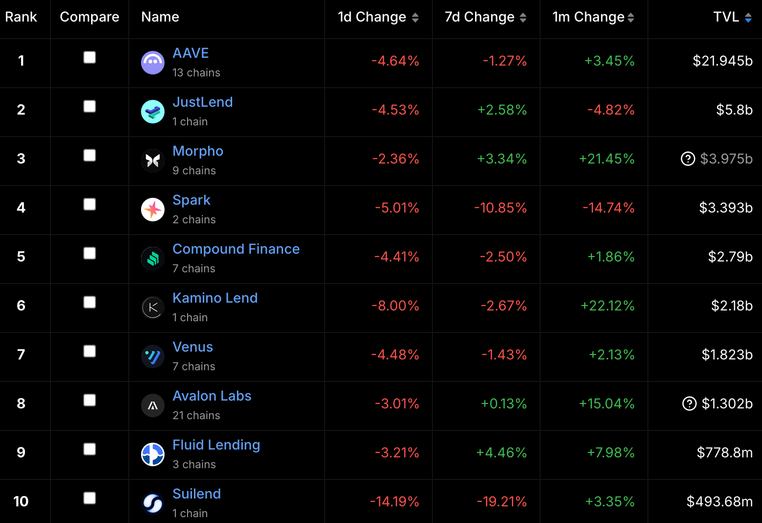
Task: Click the Compound Finance TVL value $2.79b
Action: pyautogui.click(x=730, y=257)
